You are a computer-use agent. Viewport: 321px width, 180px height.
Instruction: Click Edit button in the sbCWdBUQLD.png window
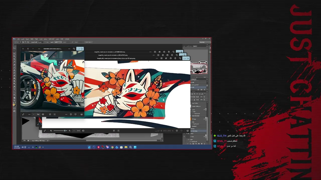[180, 52]
